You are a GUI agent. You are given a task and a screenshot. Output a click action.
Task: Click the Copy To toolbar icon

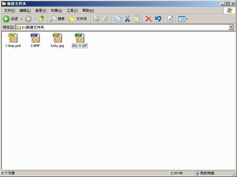(x=106, y=19)
